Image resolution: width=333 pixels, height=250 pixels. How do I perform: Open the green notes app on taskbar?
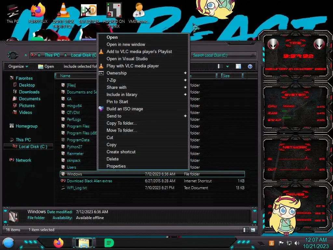(x=109, y=243)
